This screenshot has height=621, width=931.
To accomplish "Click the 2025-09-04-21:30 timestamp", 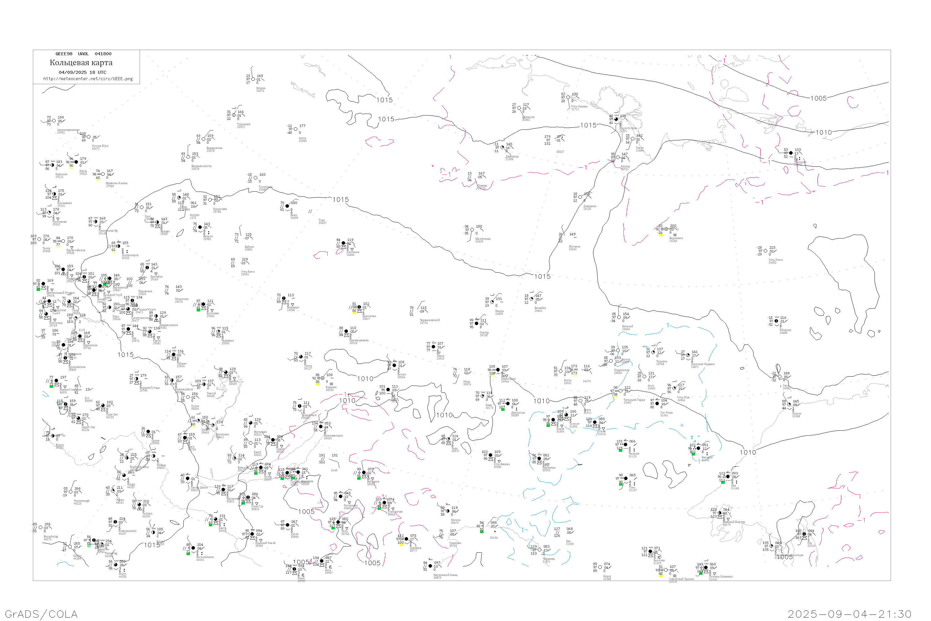I will pos(849,614).
